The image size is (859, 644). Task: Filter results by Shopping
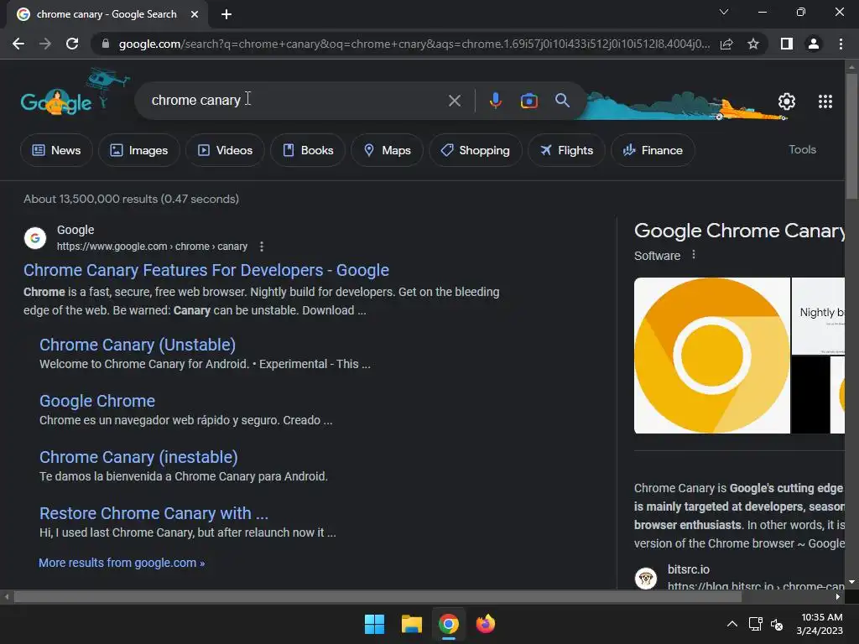(475, 150)
